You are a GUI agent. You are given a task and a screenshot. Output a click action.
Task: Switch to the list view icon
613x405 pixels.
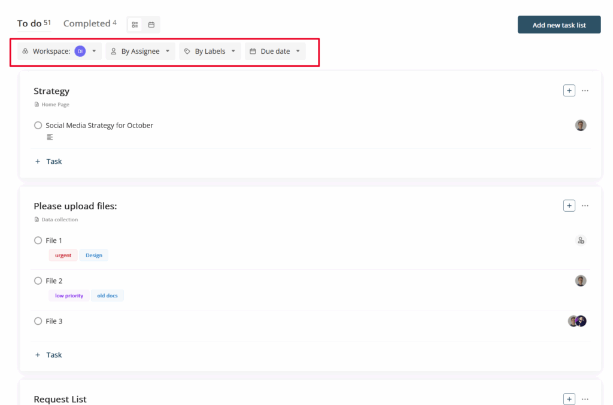[x=135, y=25]
